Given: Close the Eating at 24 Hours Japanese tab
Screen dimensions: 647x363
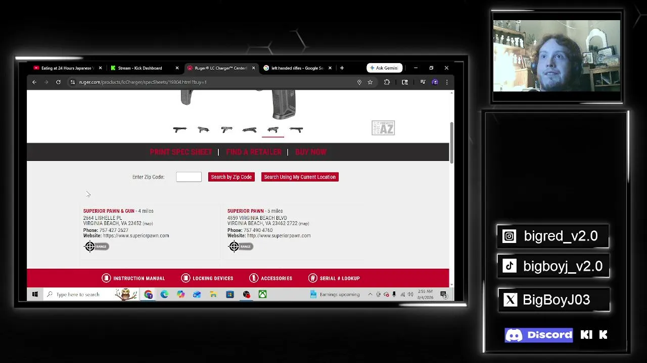Looking at the screenshot, I should pyautogui.click(x=100, y=68).
